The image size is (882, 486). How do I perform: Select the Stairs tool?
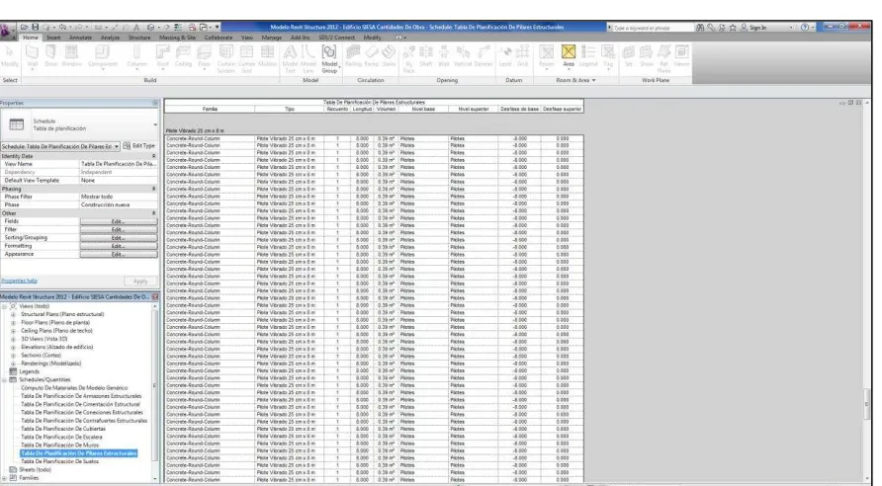[x=389, y=56]
